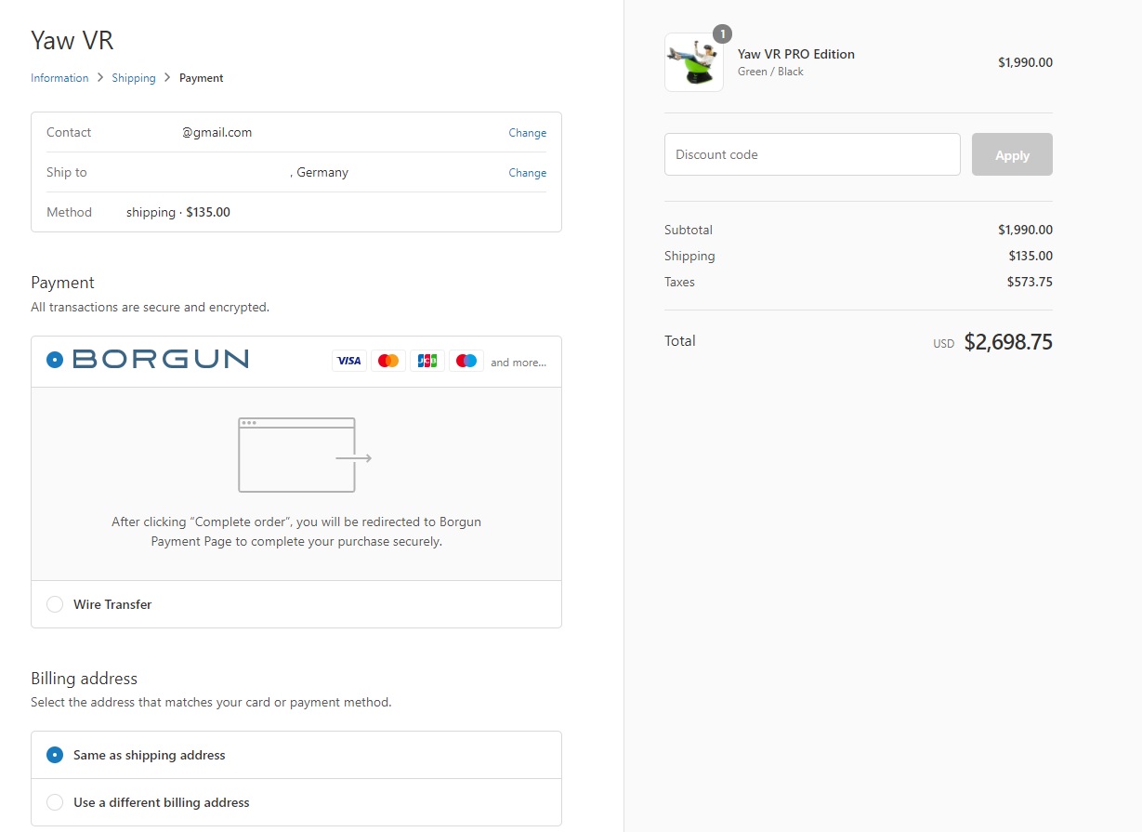The height and width of the screenshot is (832, 1142).
Task: Click the Yaw VR store title
Action: click(x=72, y=40)
